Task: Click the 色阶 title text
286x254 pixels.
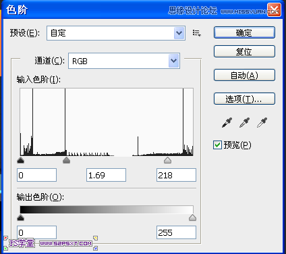Action: coord(17,10)
